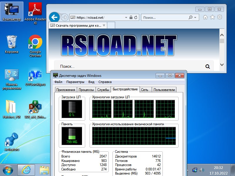Click the network tray icon
235x176 pixels.
[x=195, y=170]
